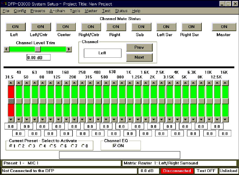Click the Channel Level Trim right arrow
This screenshot has width=239, height=175.
point(69,49)
